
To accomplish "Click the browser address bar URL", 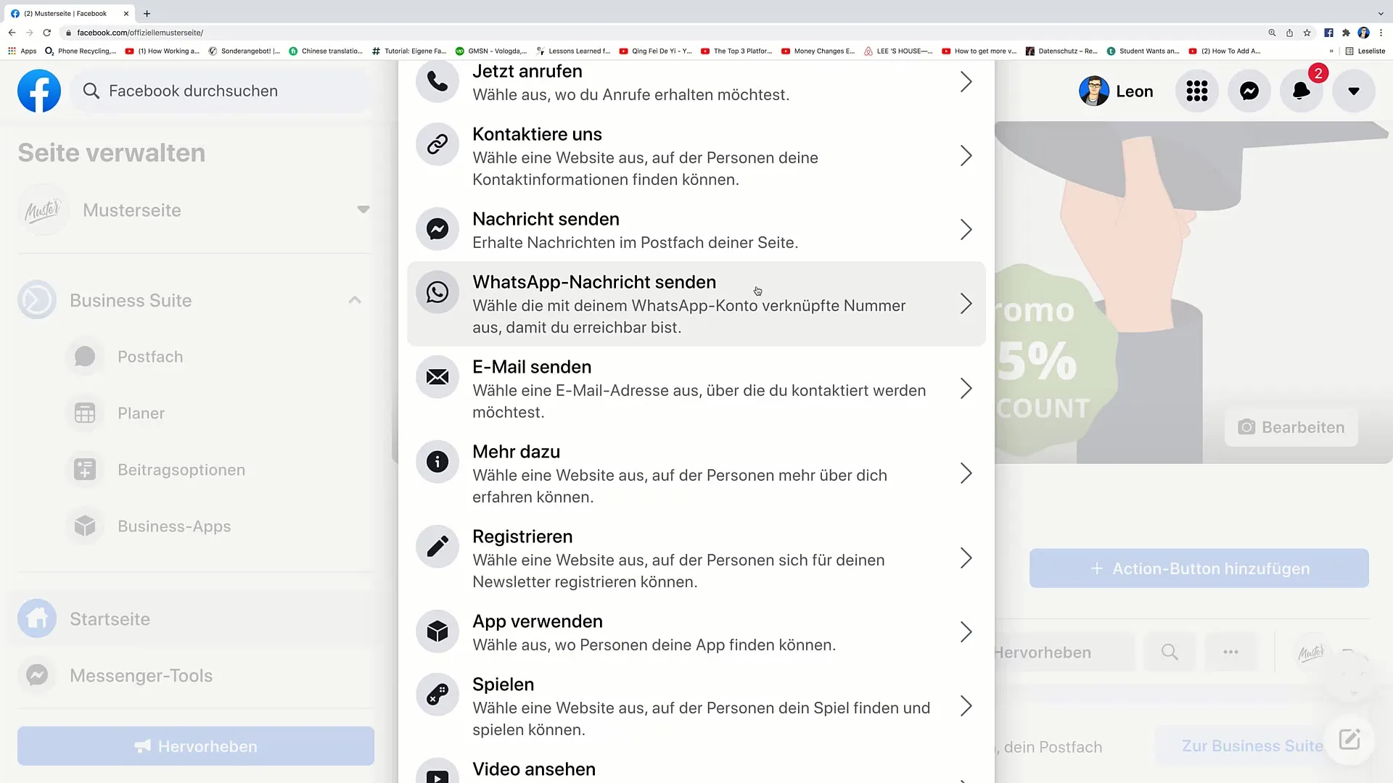I will click(140, 33).
